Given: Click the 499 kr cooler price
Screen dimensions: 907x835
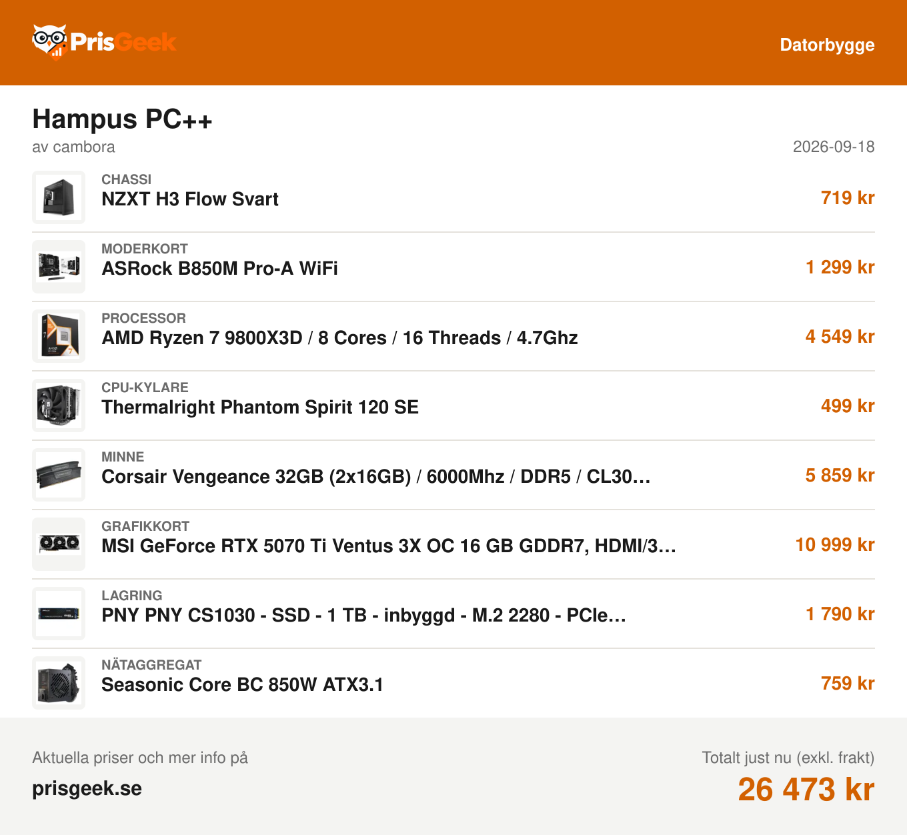Looking at the screenshot, I should 848,406.
